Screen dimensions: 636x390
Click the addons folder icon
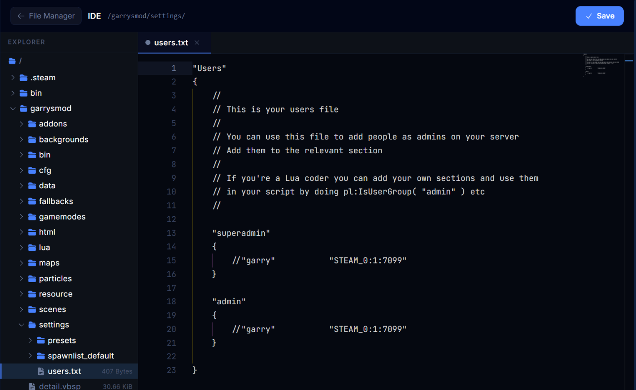point(32,124)
